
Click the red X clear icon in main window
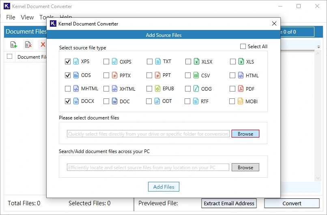(43, 45)
